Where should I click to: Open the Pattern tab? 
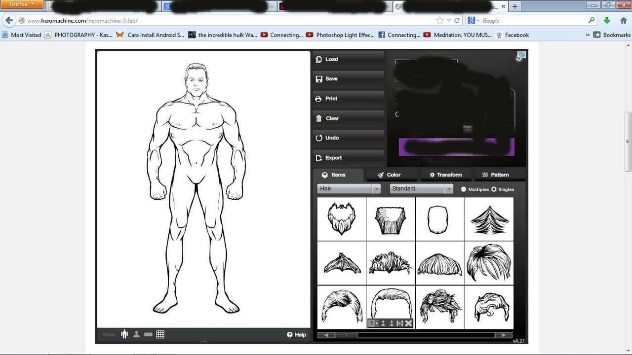tap(499, 175)
